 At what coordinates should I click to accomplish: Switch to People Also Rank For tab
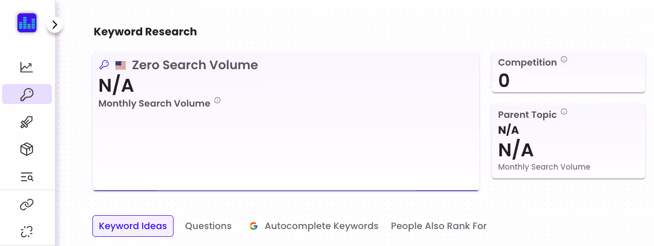(x=439, y=226)
